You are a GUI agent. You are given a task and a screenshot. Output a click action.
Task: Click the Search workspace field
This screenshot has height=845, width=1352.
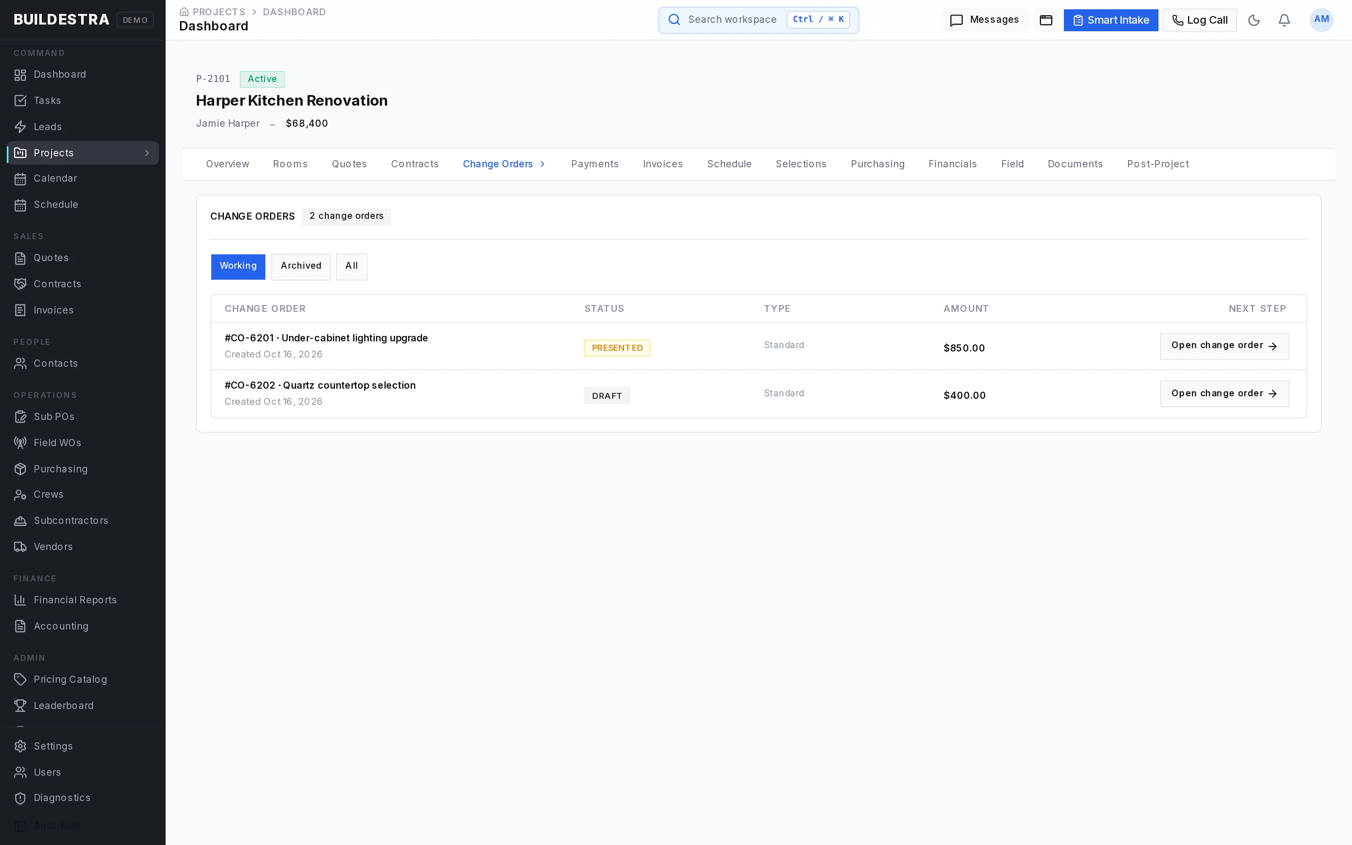pyautogui.click(x=758, y=20)
